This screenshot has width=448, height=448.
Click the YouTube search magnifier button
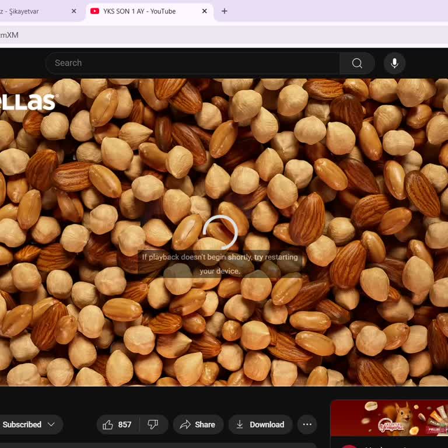(x=357, y=63)
